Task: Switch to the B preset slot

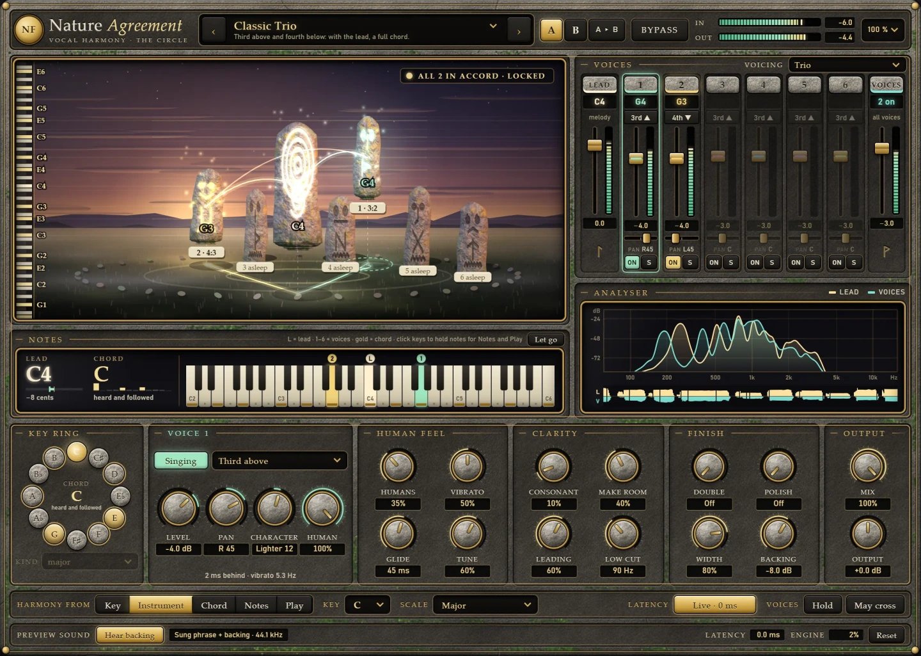Action: tap(576, 29)
